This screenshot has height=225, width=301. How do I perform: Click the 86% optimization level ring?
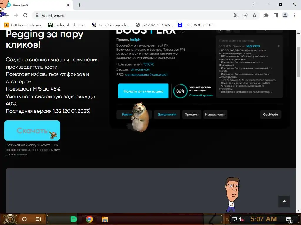[180, 91]
